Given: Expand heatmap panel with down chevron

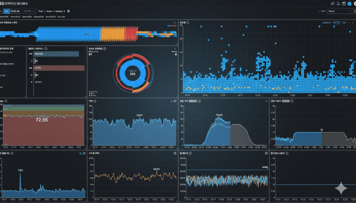Looking at the screenshot, I should point(353,23).
